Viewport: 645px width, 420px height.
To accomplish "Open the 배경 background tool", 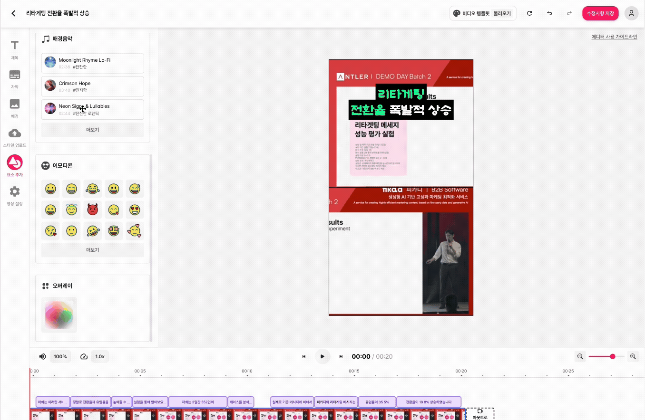I will (x=15, y=108).
